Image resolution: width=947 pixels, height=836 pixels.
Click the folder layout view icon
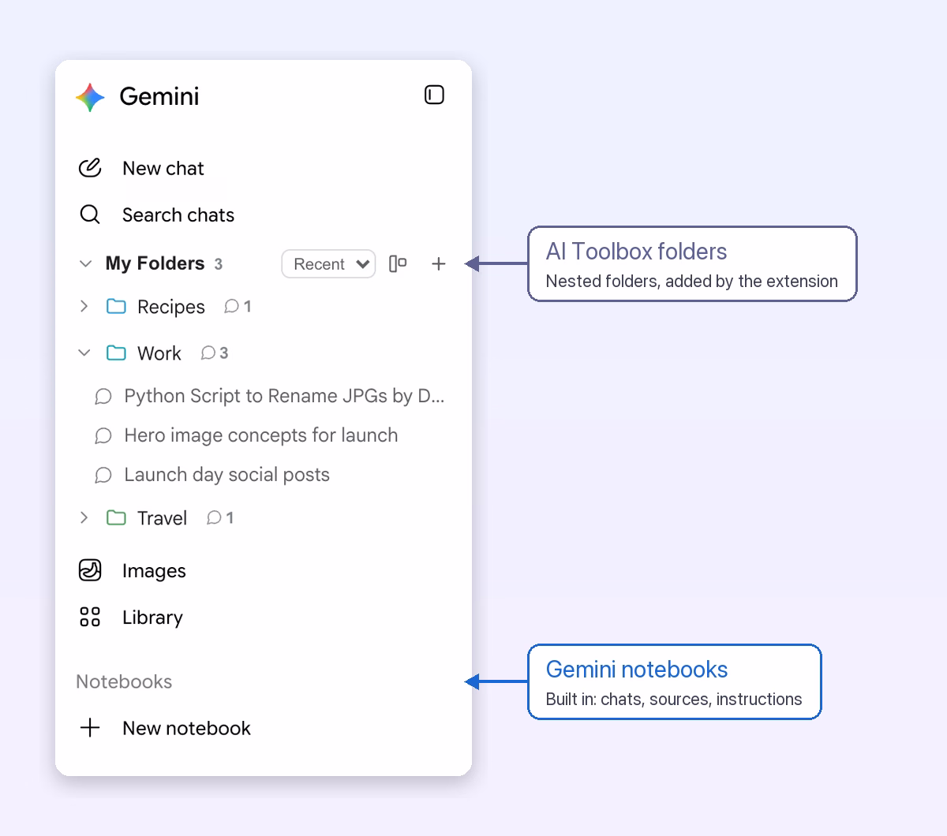tap(398, 264)
